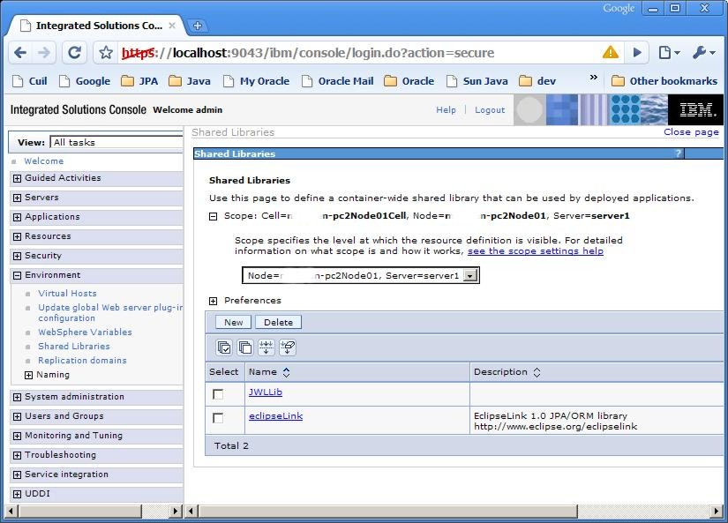This screenshot has height=523, width=728.
Task: Click the Go play arrow button
Action: pyautogui.click(x=637, y=52)
